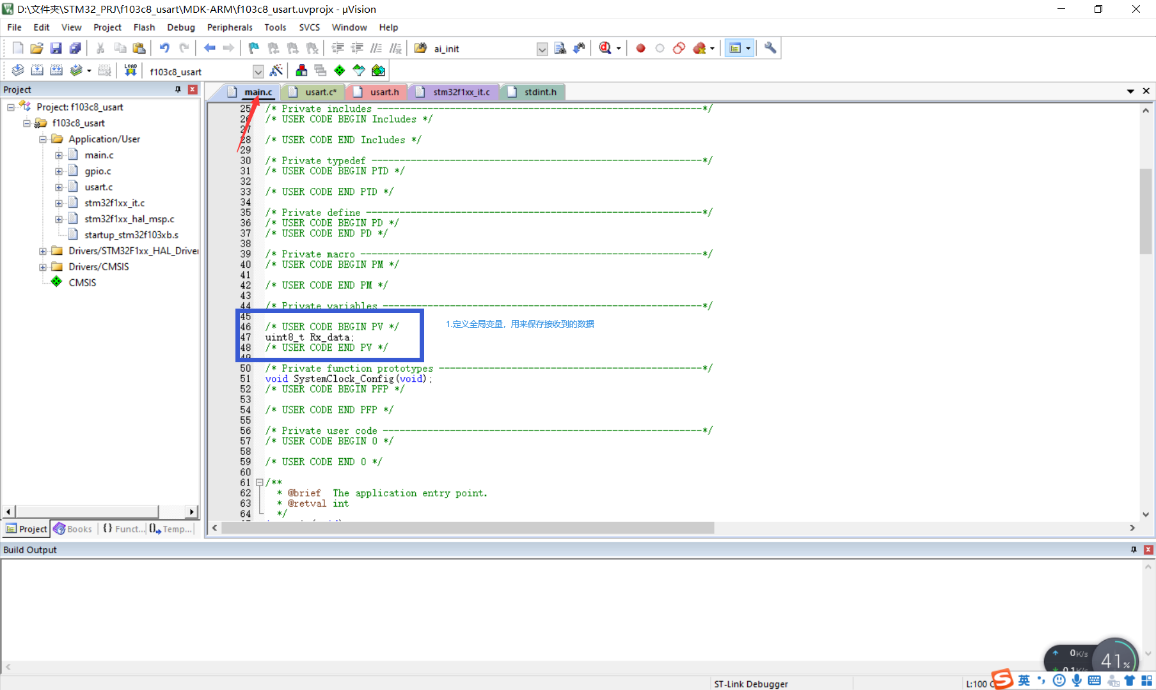Screen dimensions: 1156x690
Task: Download to flash with LOAD icon
Action: pyautogui.click(x=131, y=71)
